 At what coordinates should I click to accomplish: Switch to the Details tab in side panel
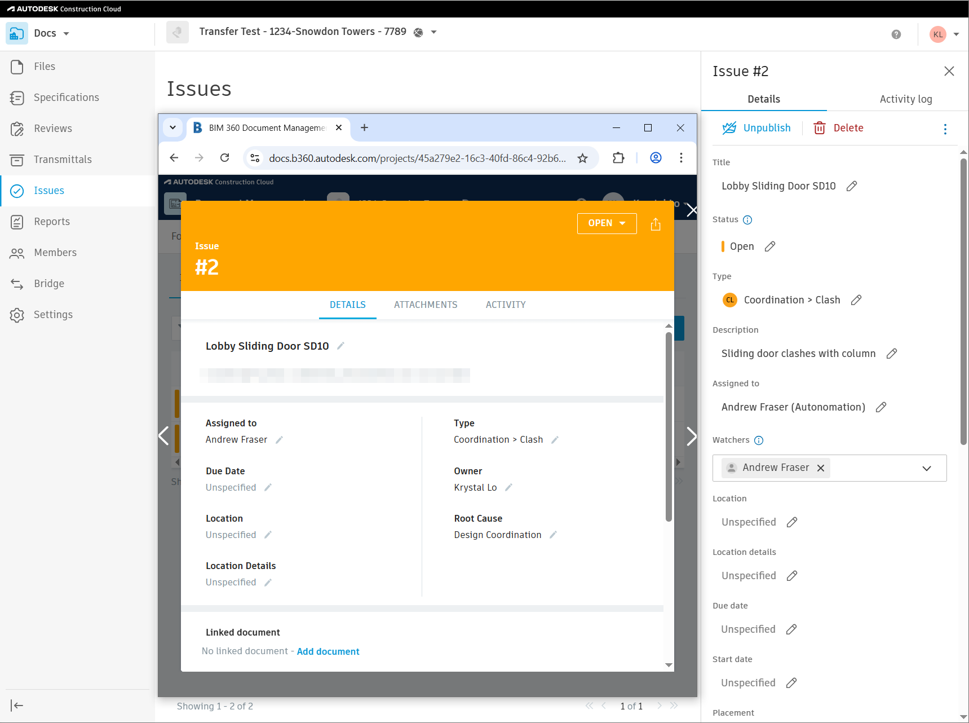(764, 99)
